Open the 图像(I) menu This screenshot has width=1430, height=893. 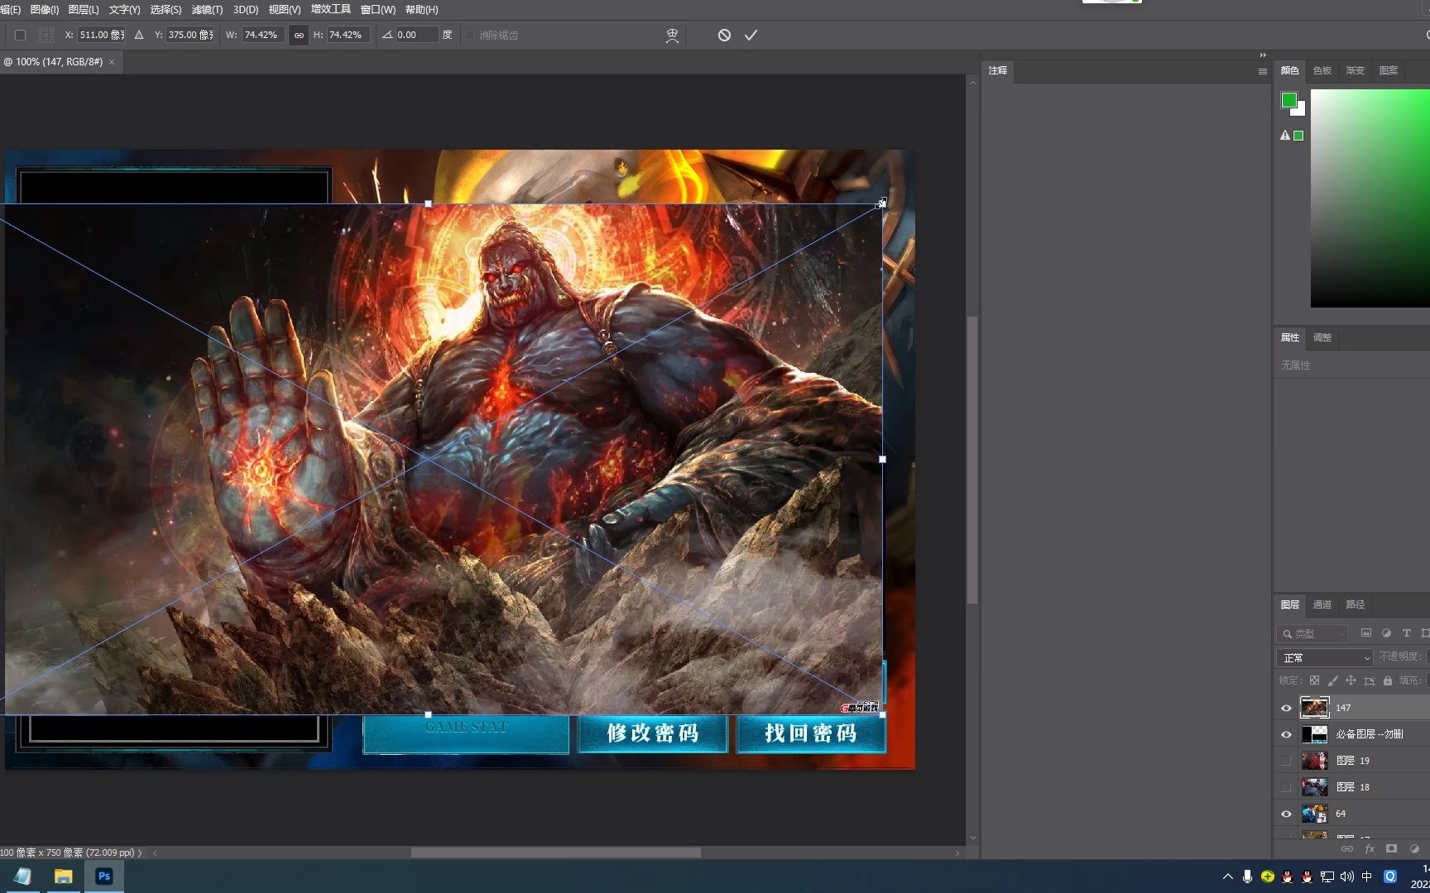[44, 9]
